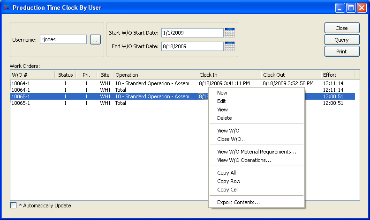Click the Query button
The width and height of the screenshot is (370, 220).
341,40
